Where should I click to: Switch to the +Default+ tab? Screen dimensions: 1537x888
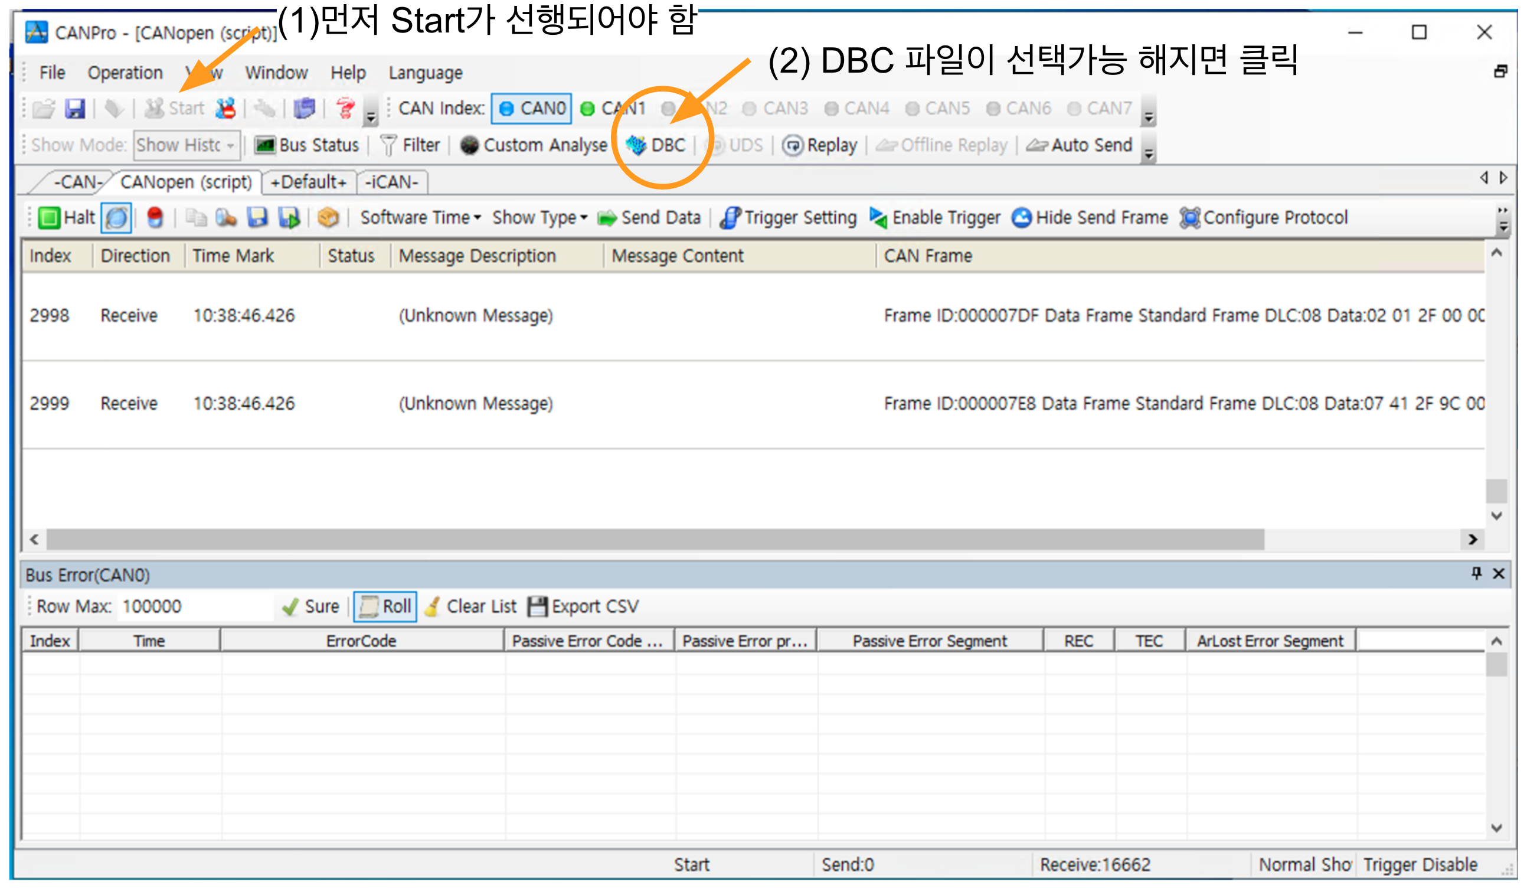pyautogui.click(x=309, y=182)
